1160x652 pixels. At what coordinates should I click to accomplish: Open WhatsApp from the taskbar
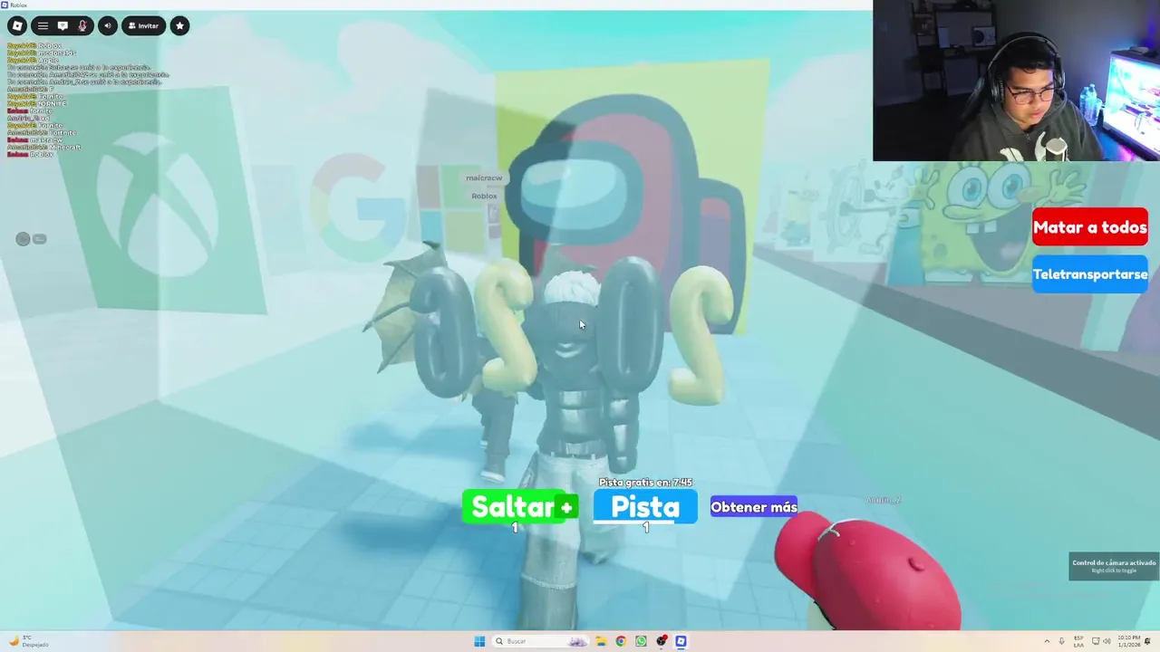point(641,641)
